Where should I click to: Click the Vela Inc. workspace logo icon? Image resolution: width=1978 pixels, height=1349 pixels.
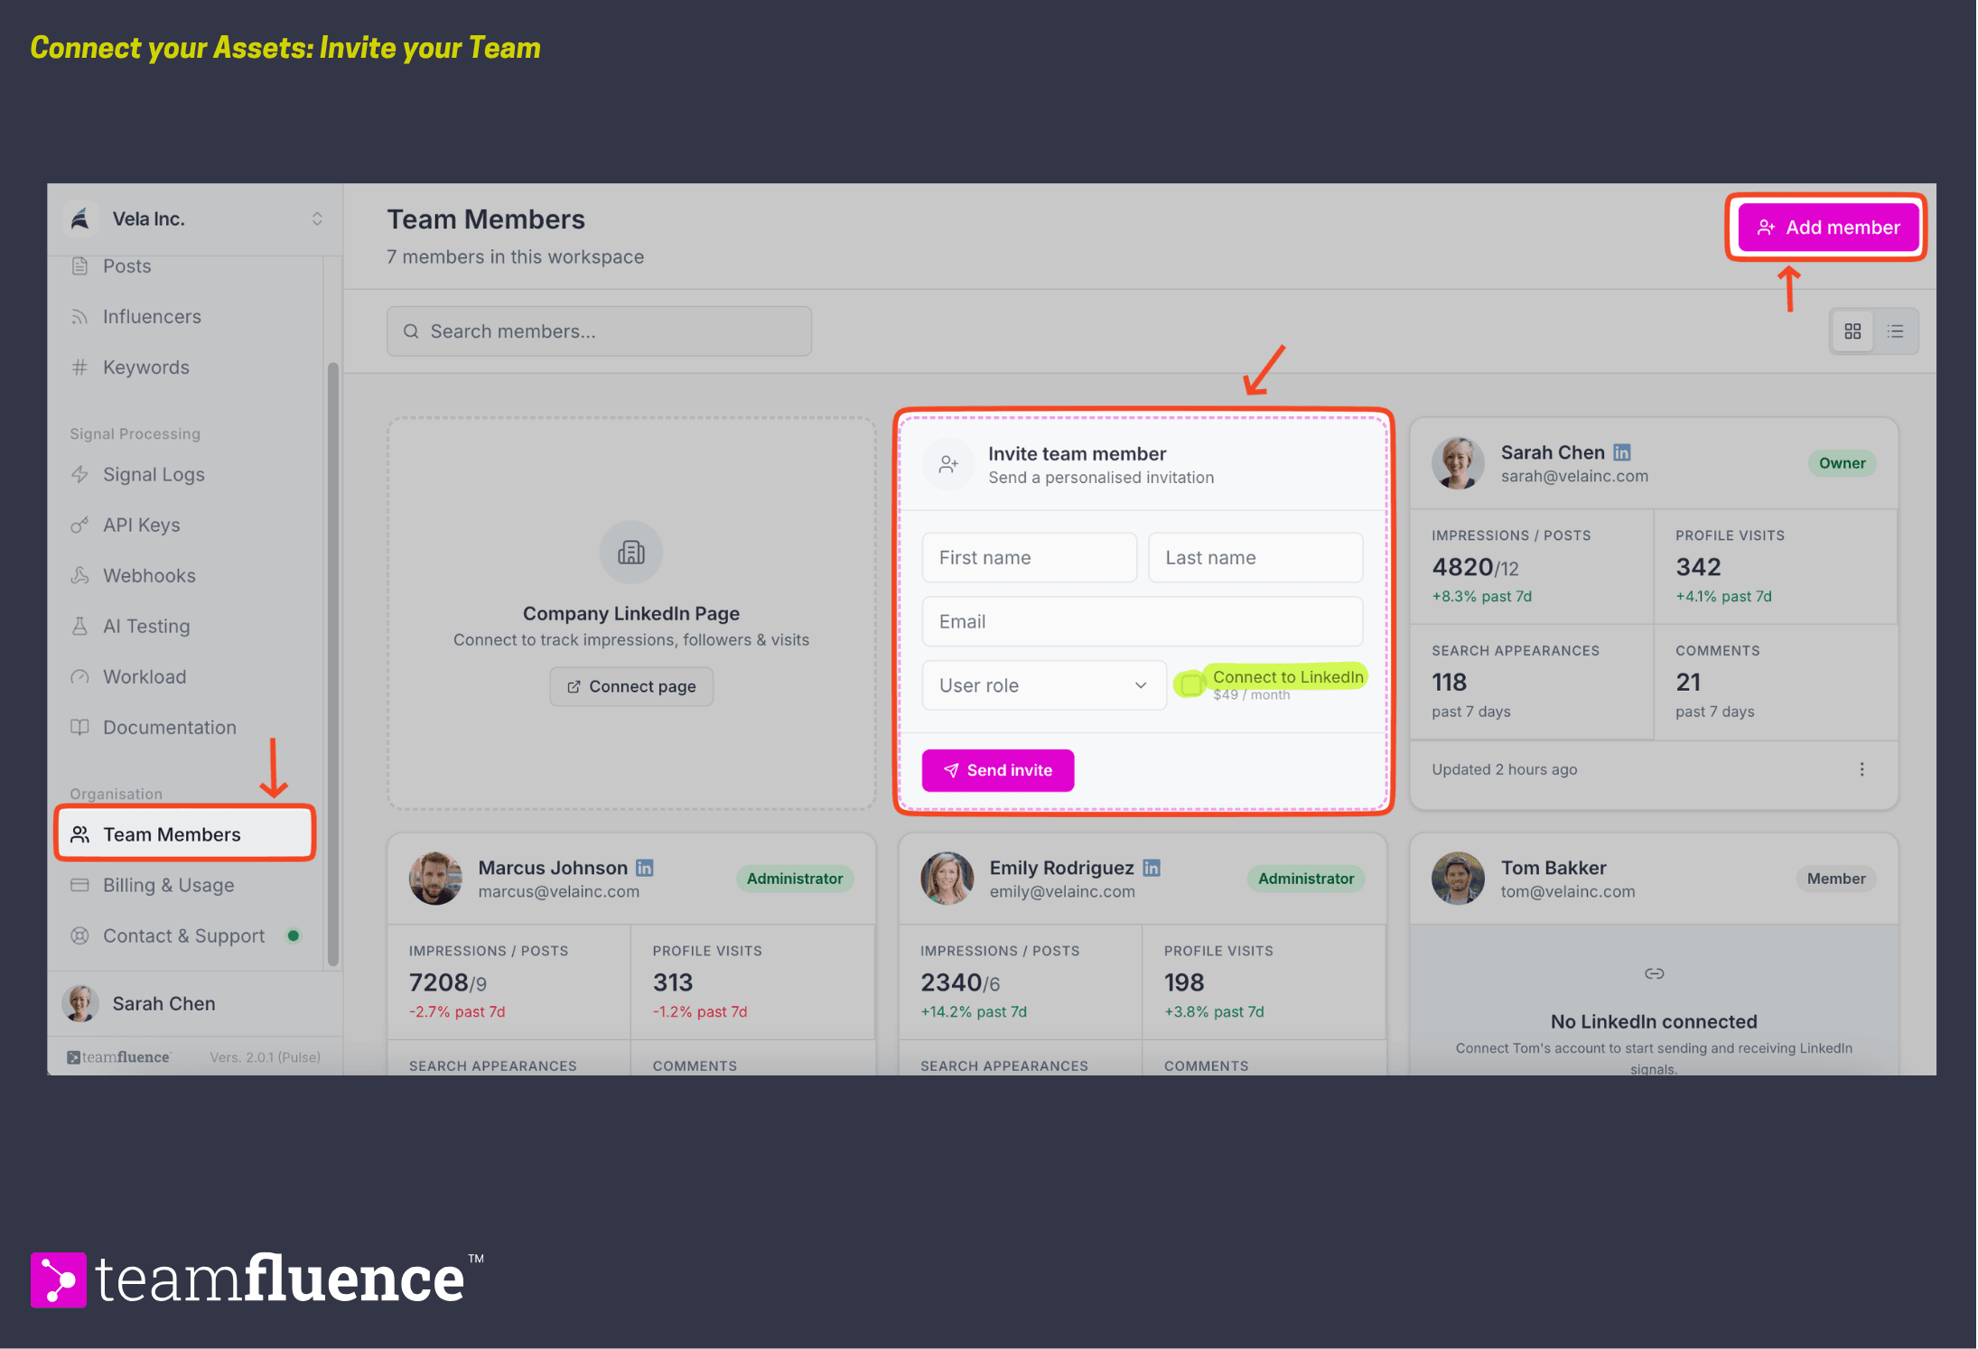pyautogui.click(x=80, y=219)
